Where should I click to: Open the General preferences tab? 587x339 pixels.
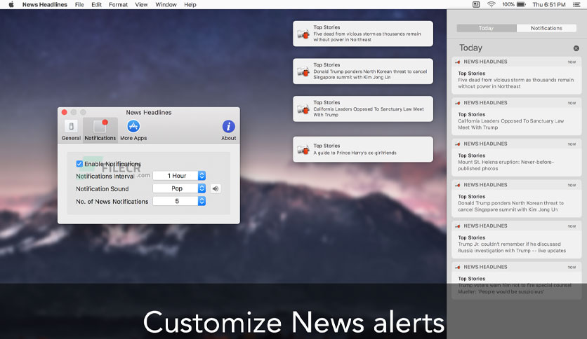point(71,130)
